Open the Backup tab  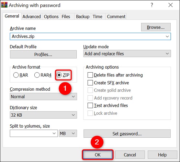click(83, 17)
